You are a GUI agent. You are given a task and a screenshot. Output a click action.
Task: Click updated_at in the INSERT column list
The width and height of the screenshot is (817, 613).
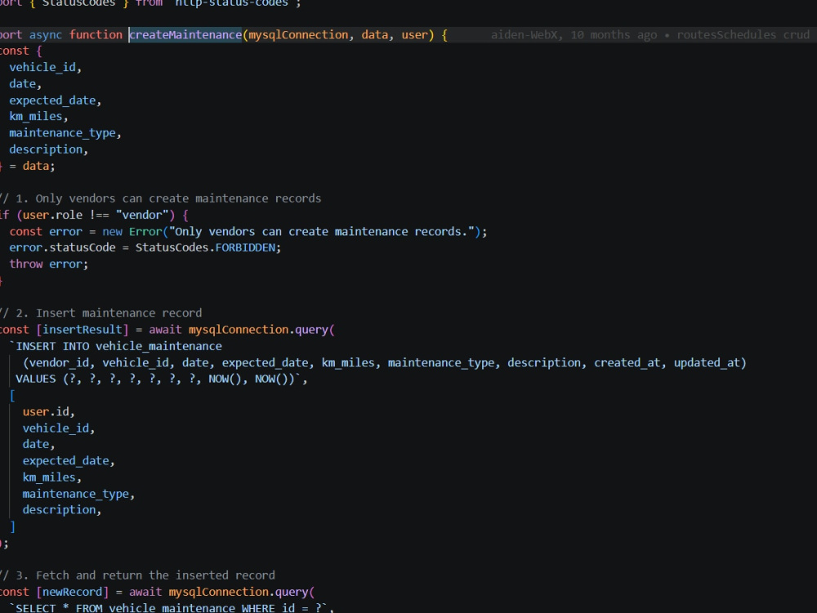click(707, 362)
